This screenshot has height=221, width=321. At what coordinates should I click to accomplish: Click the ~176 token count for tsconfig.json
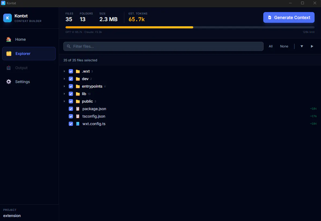click(x=313, y=116)
